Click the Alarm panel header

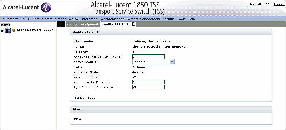coord(171,109)
